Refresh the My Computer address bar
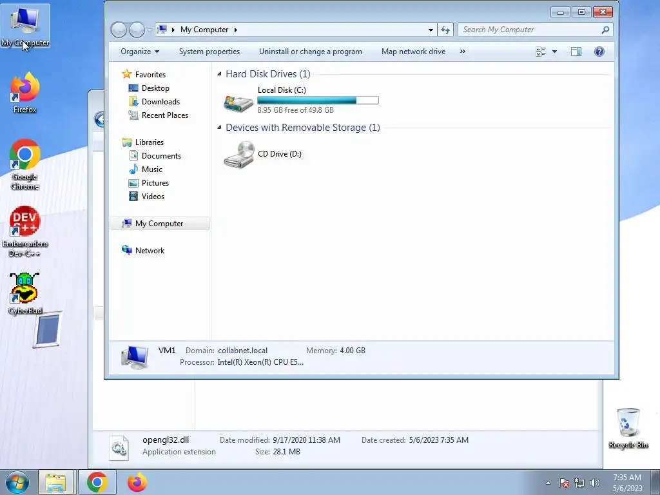This screenshot has height=495, width=660. point(445,30)
